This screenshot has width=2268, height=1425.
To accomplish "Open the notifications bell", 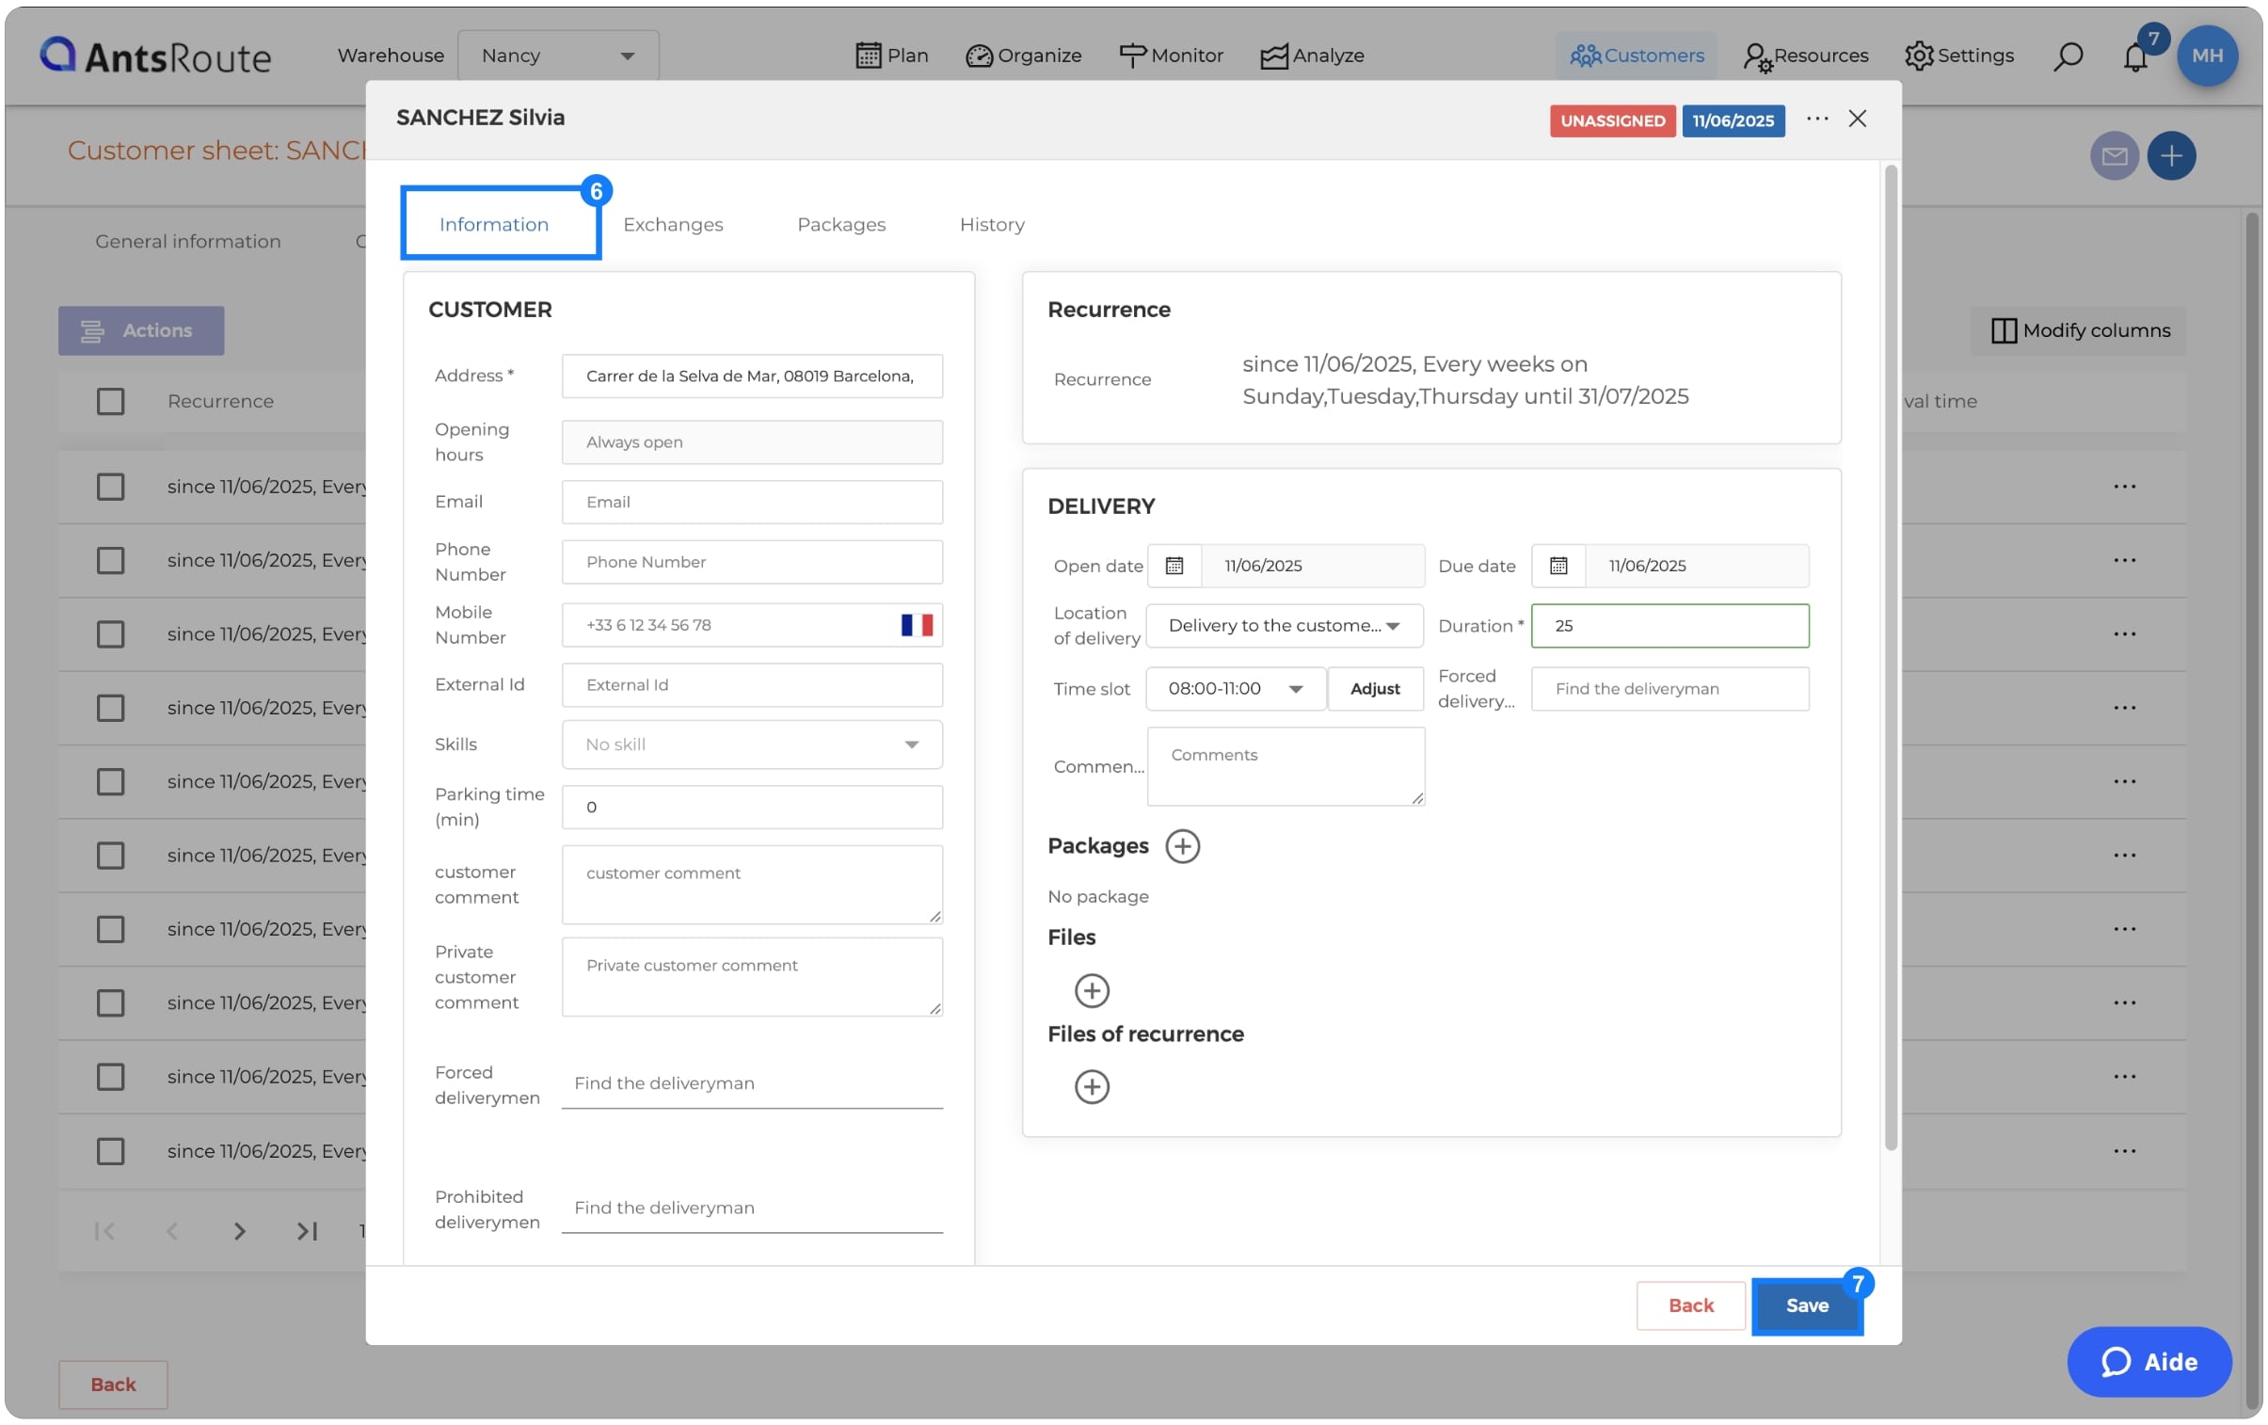I will click(x=2135, y=56).
